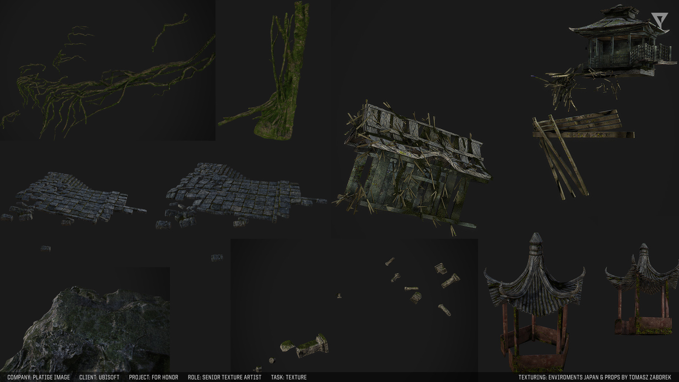
Task: Click the collapsed wooden gate structure
Action: [414, 170]
